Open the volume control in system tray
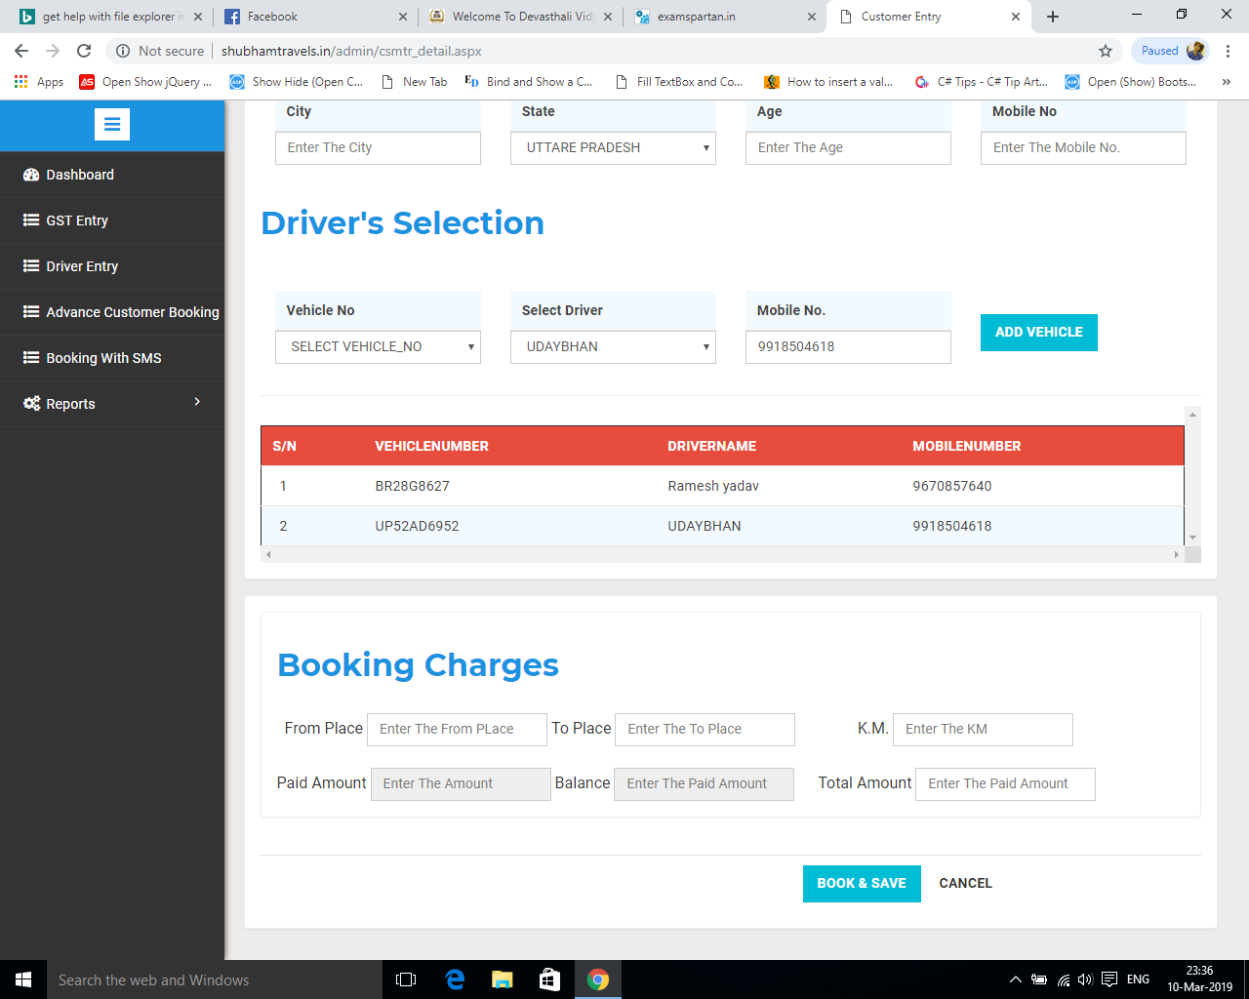This screenshot has height=999, width=1249. 1085,979
